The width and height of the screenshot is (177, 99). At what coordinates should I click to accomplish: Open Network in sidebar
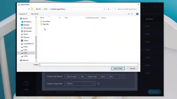tap(24, 61)
